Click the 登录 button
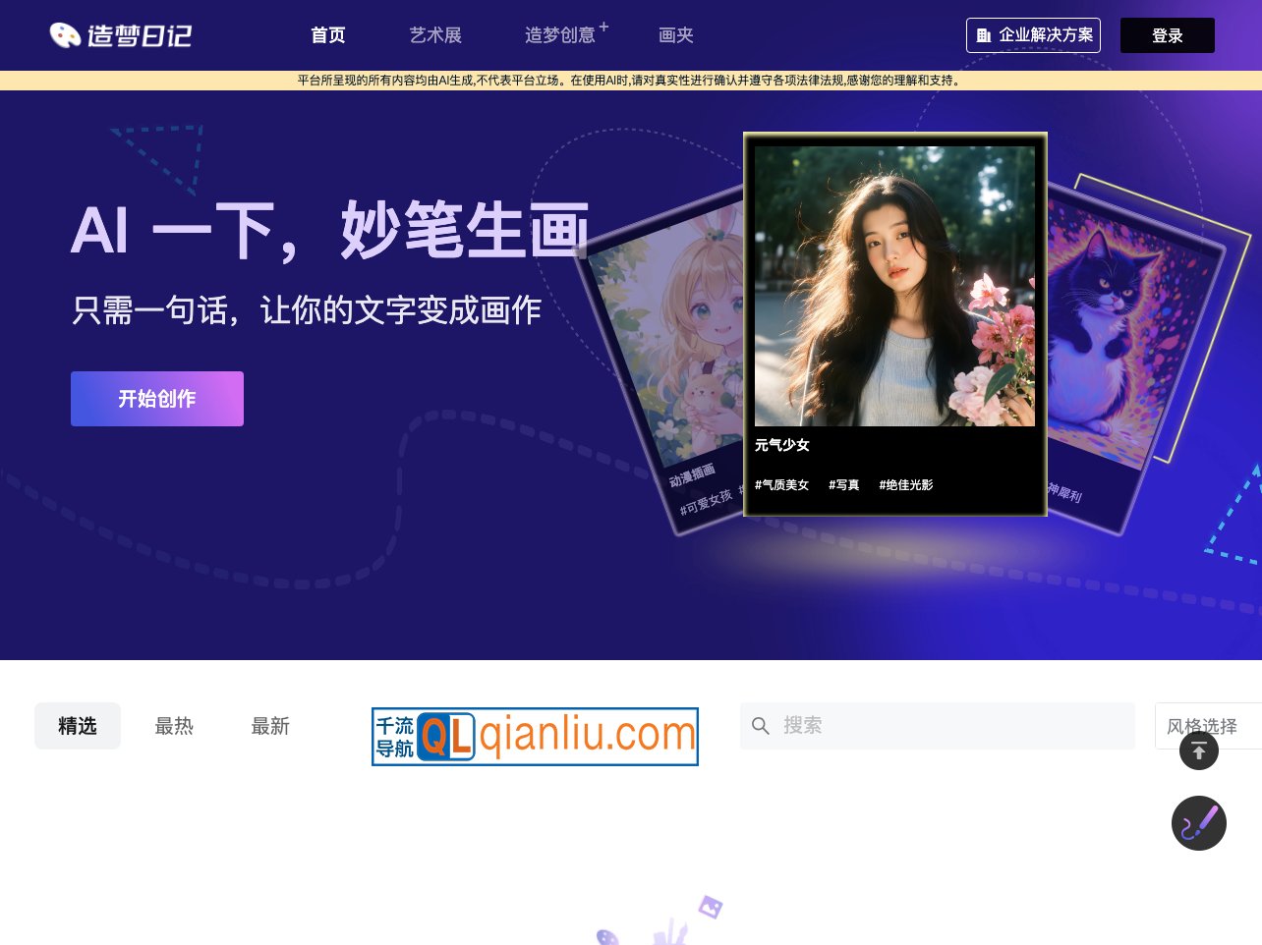The image size is (1262, 945). [x=1168, y=35]
